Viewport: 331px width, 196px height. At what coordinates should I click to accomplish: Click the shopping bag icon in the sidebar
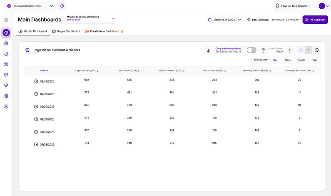[x=6, y=43]
